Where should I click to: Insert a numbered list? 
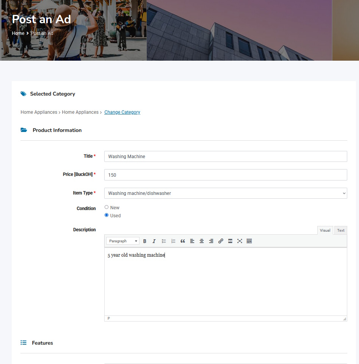(x=173, y=241)
